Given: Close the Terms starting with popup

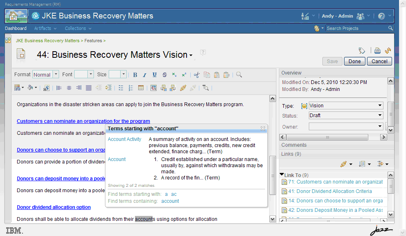Looking at the screenshot, I should click(x=263, y=129).
